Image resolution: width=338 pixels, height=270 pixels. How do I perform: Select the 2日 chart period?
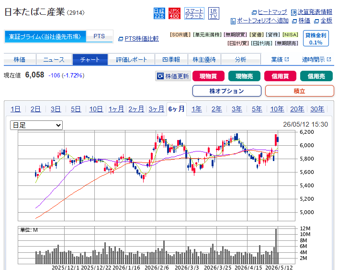tap(35, 109)
